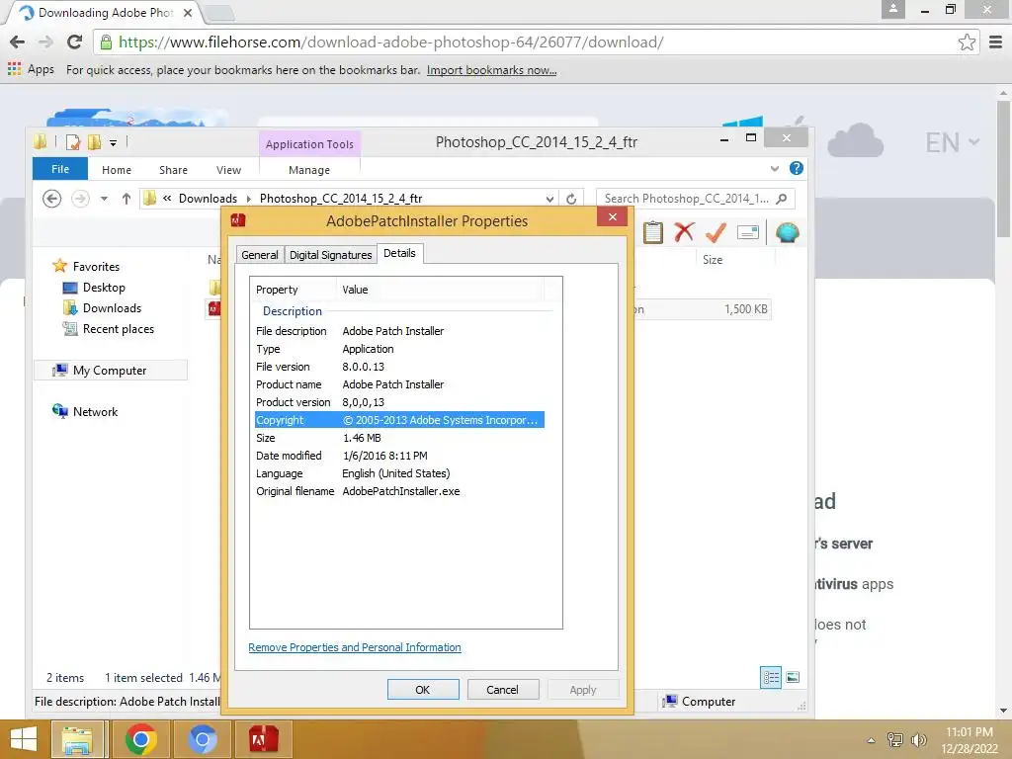This screenshot has height=759, width=1012.
Task: Go back in the Explorer window
Action: [x=51, y=198]
